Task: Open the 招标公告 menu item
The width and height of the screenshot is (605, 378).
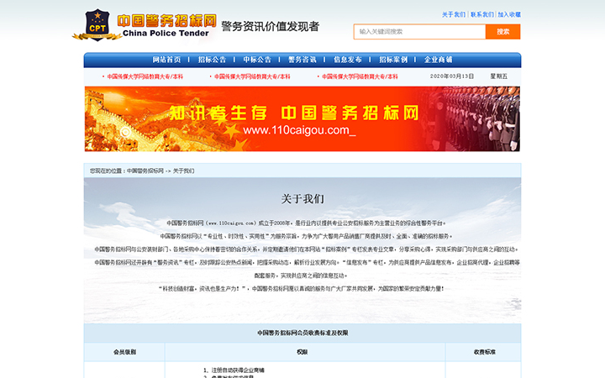Action: click(212, 60)
